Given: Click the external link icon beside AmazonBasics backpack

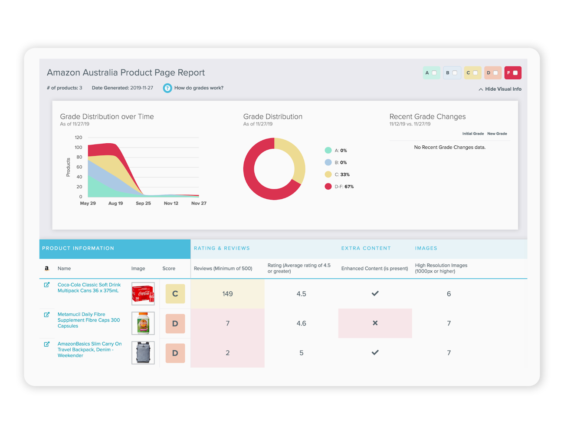Looking at the screenshot, I should 47,344.
